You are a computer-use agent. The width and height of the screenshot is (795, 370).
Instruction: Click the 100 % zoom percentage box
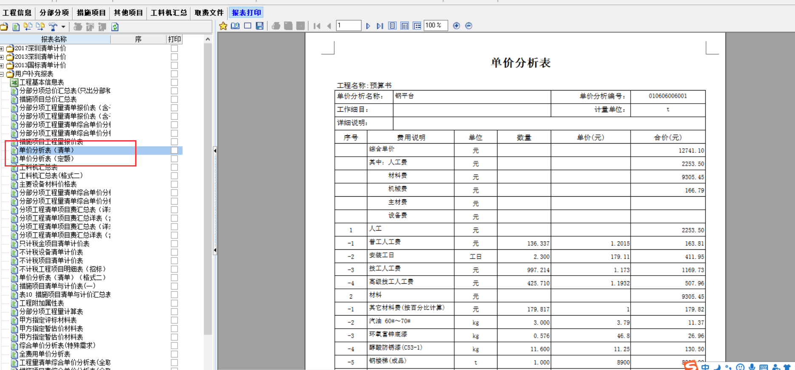[436, 25]
